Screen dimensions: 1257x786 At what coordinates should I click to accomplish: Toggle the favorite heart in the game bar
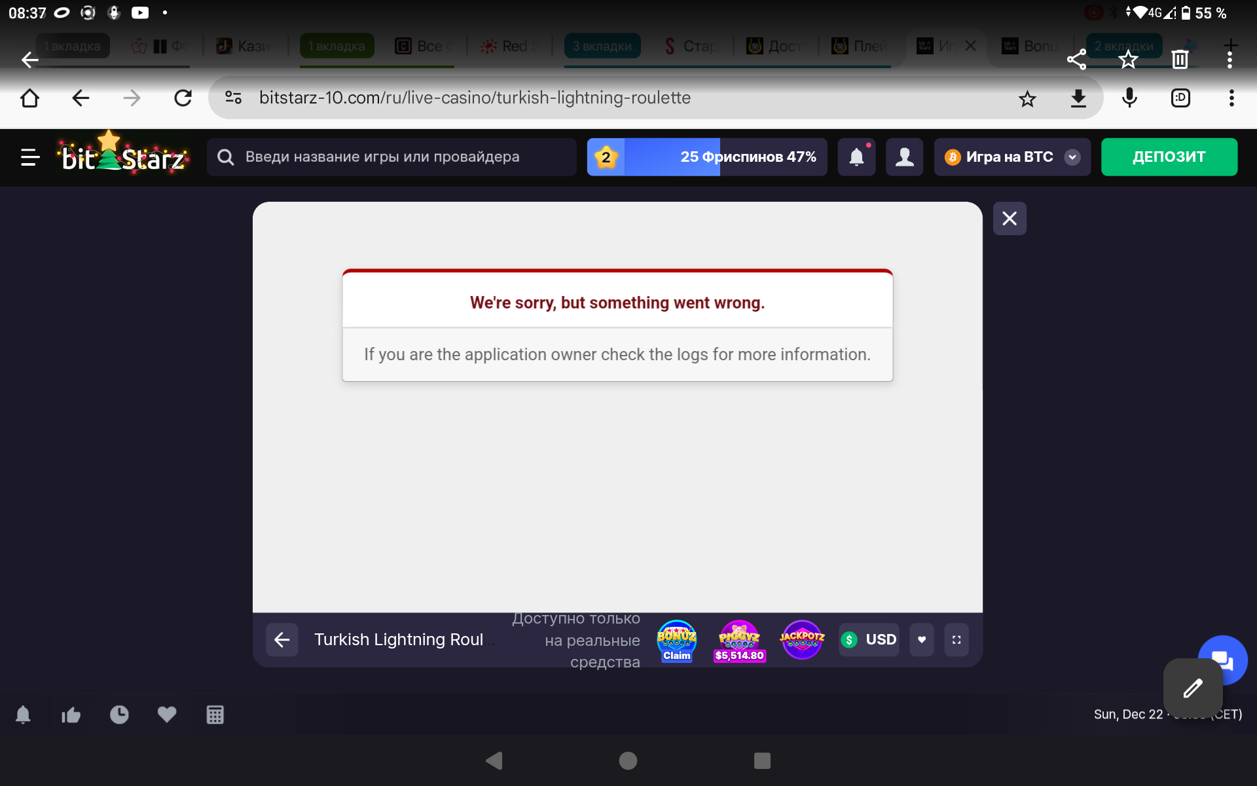point(922,640)
